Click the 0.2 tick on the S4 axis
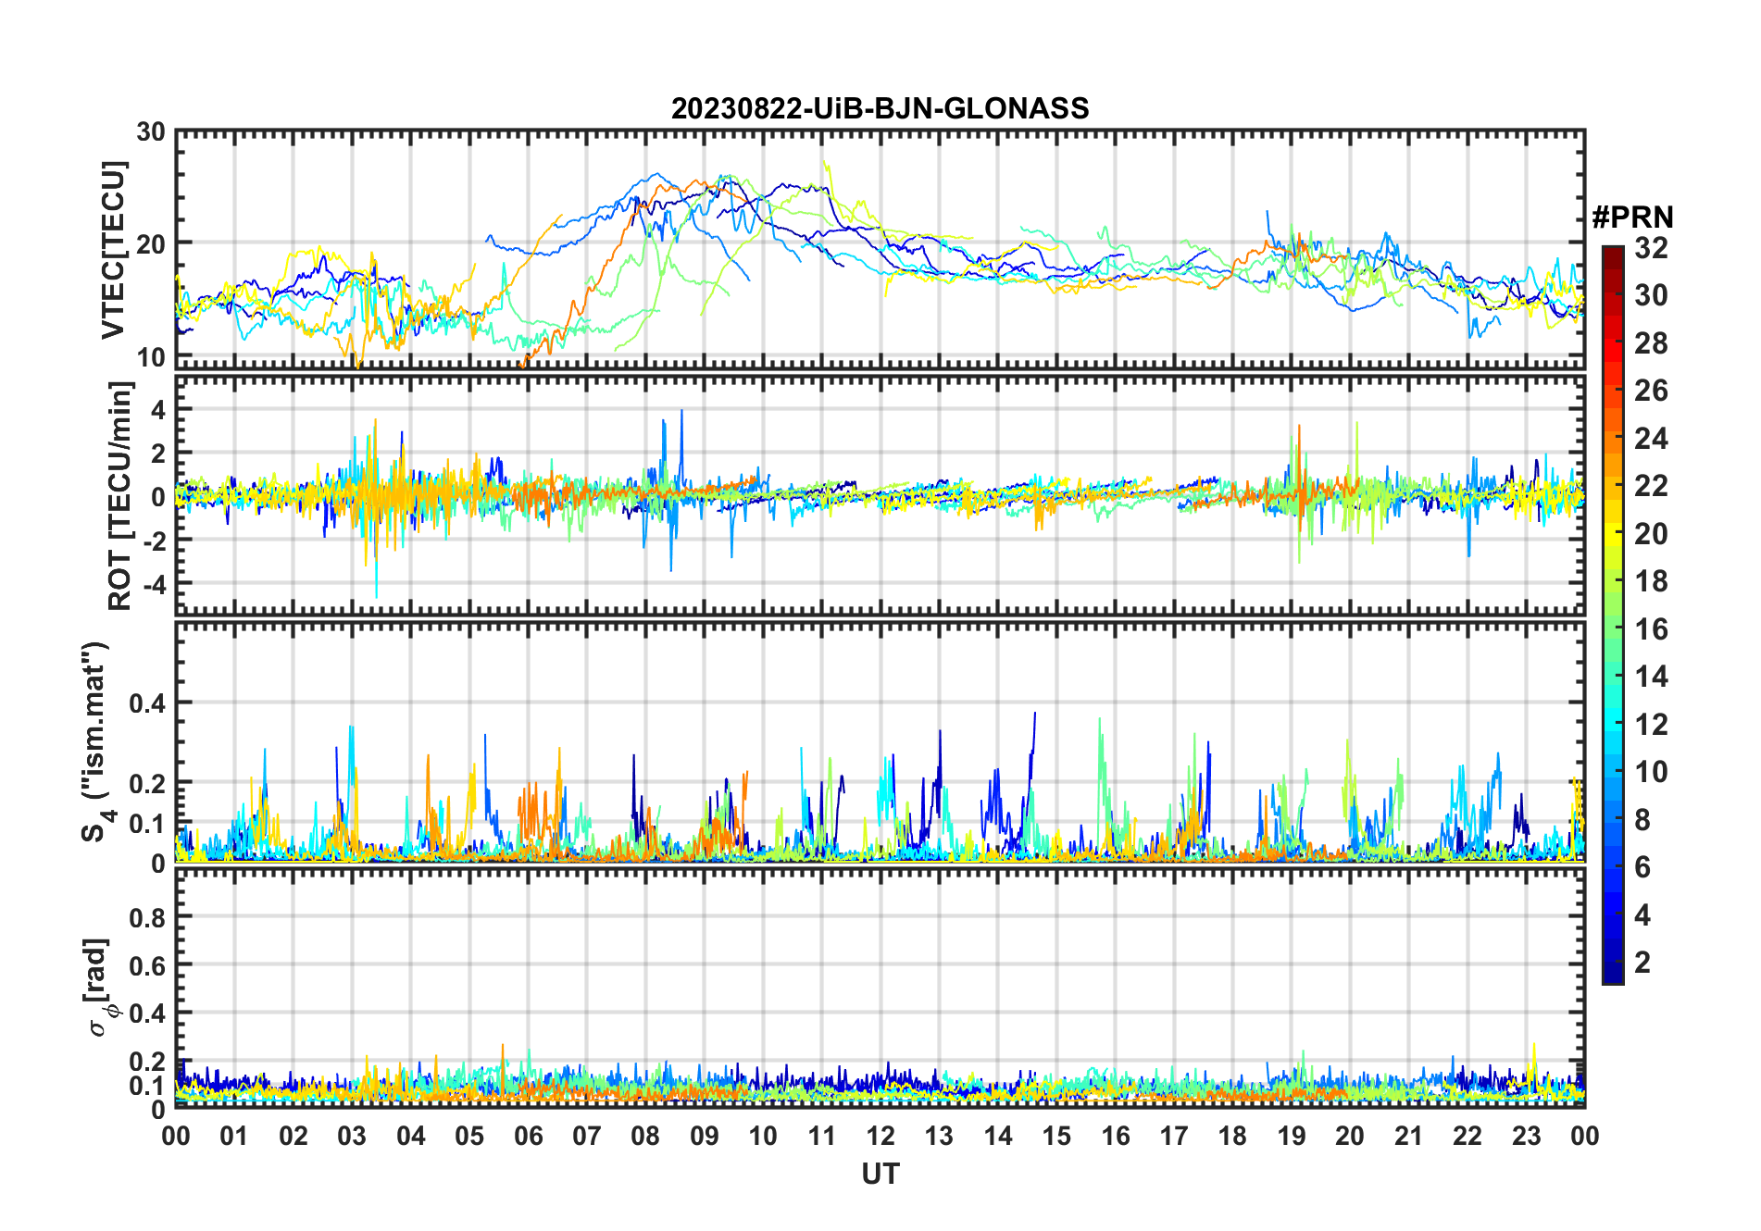 (147, 783)
